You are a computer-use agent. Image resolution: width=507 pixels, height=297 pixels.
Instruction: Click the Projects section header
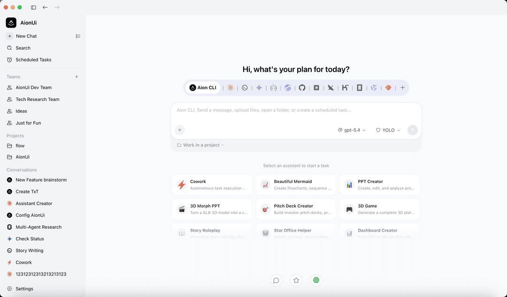(15, 136)
